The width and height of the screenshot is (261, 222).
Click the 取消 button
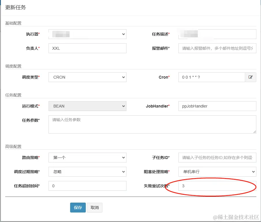(94, 208)
